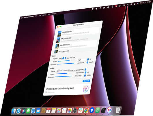Open the Edit menu
153x116 pixels.
40,16
